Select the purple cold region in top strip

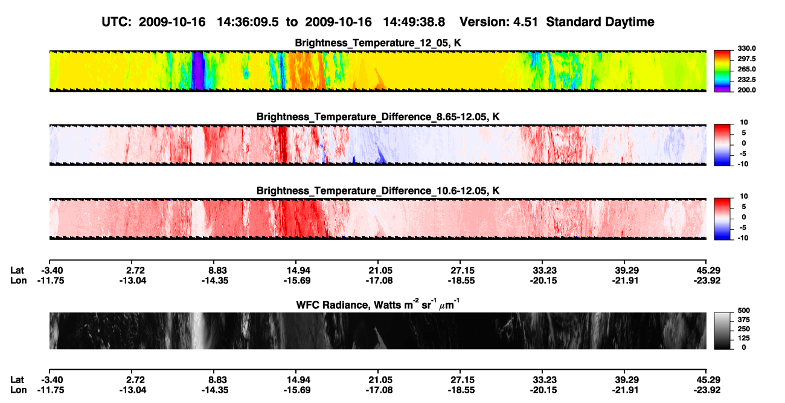click(197, 71)
